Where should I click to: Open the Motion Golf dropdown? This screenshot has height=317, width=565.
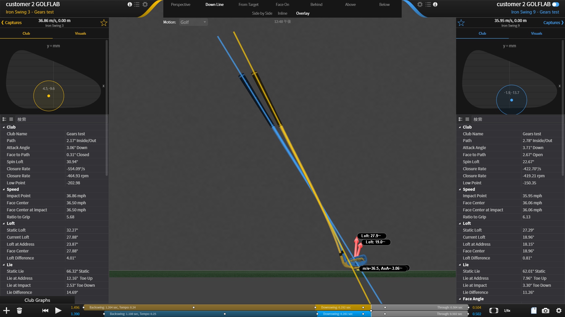[x=193, y=22]
